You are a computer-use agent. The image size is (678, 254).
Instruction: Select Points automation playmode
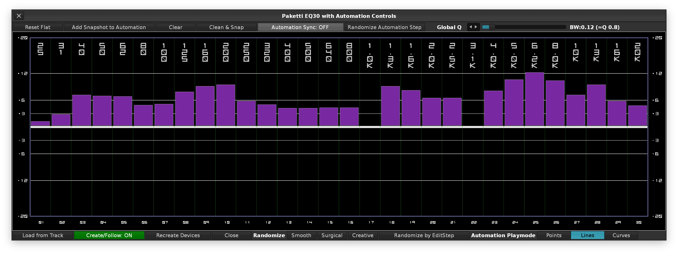pyautogui.click(x=554, y=235)
